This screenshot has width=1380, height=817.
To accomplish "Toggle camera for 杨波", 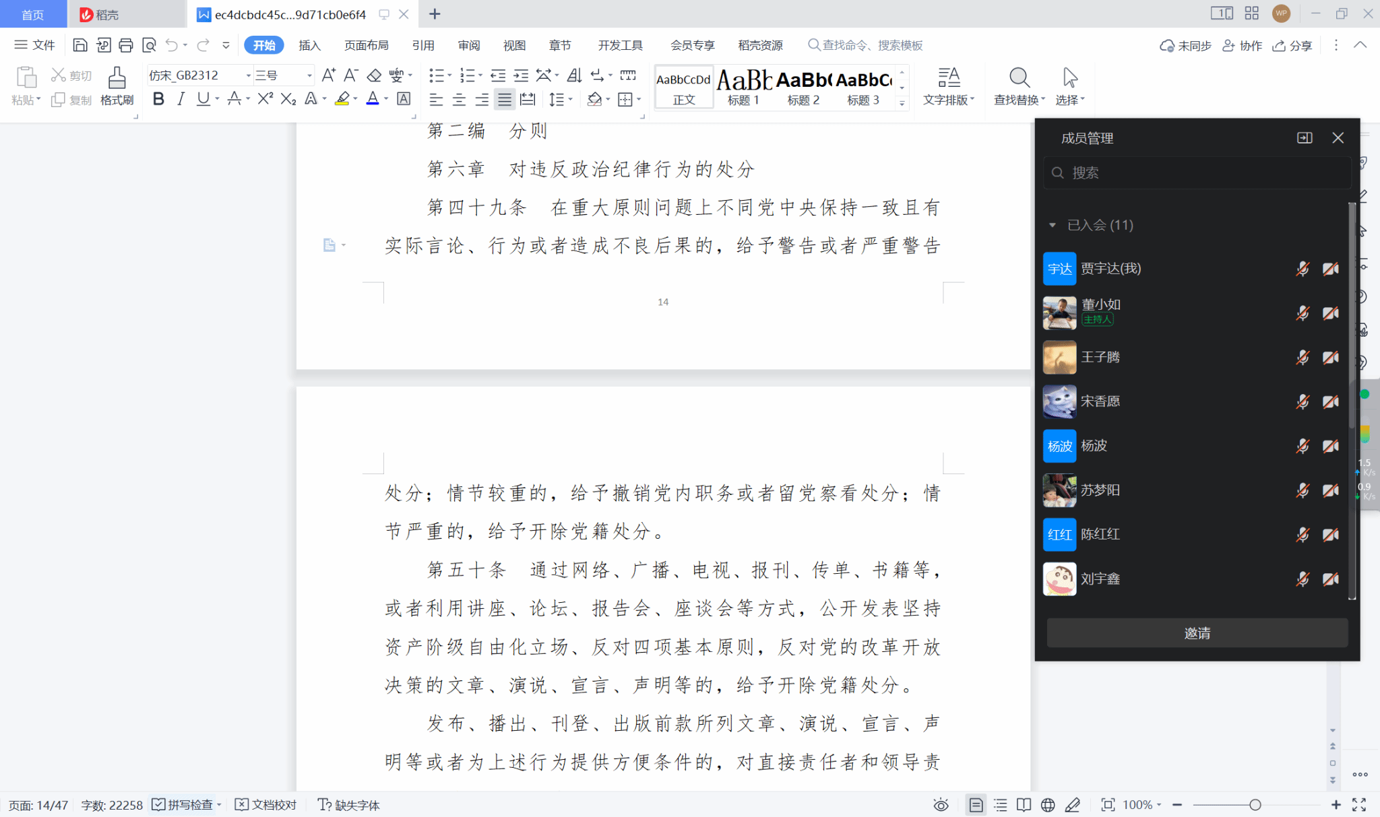I will 1330,446.
